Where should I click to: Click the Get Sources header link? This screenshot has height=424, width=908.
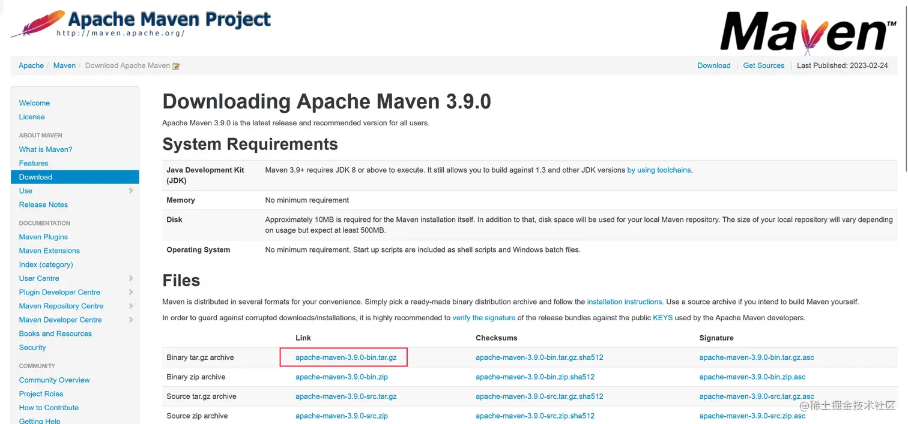click(x=763, y=65)
